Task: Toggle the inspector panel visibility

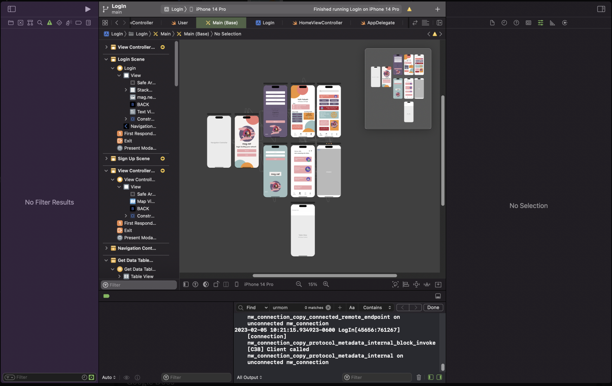Action: [601, 9]
